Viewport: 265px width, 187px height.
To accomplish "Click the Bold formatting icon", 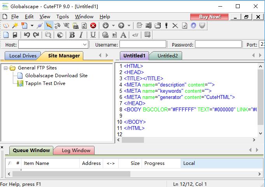I will tap(72, 35).
